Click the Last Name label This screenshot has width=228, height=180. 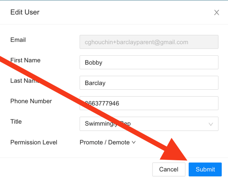tap(25, 81)
